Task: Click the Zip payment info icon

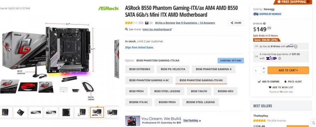Action: pos(279,58)
